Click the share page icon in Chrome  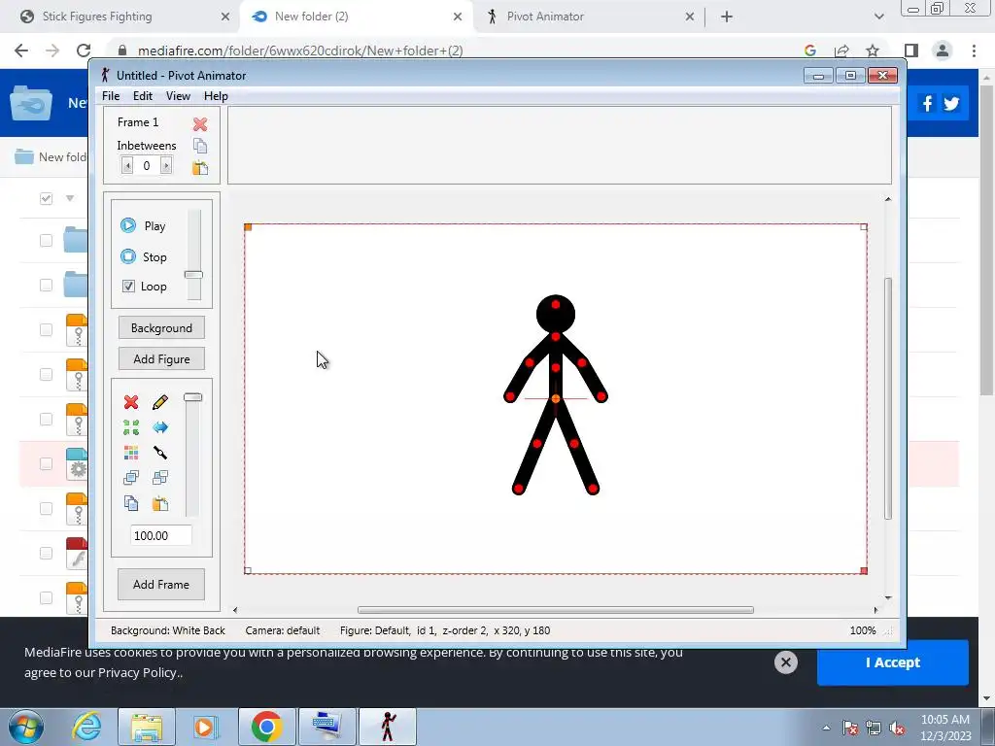(x=842, y=51)
